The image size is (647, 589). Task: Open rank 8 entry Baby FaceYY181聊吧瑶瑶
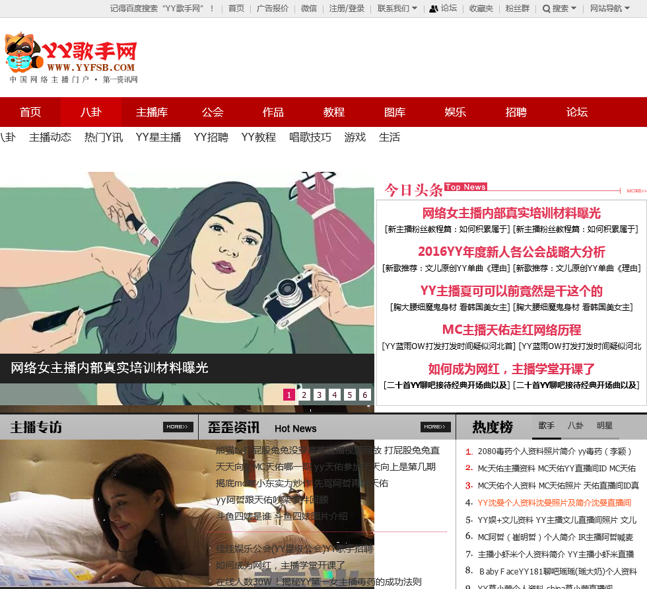(x=558, y=571)
